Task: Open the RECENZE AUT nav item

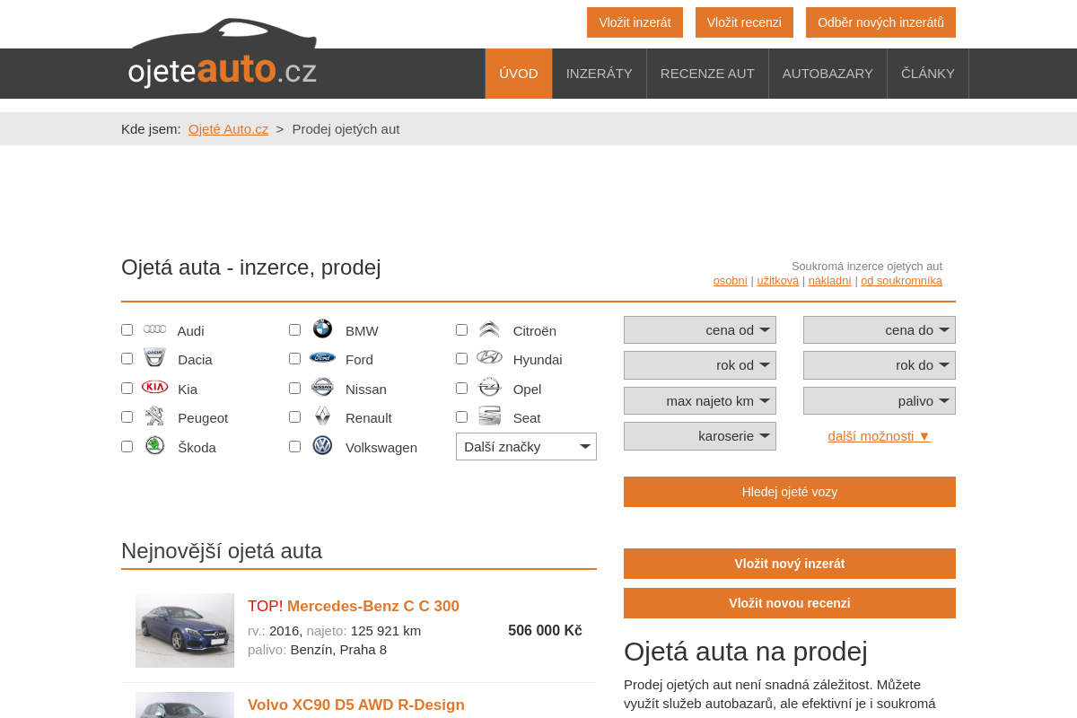Action: pos(707,74)
